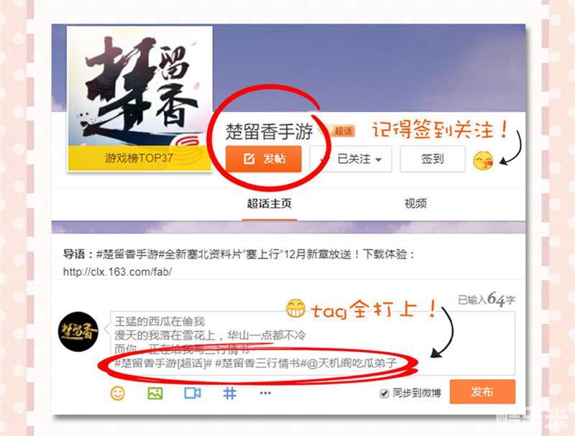This screenshot has height=436, width=575.
Task: Click the orange 超话 badge
Action: tap(341, 131)
